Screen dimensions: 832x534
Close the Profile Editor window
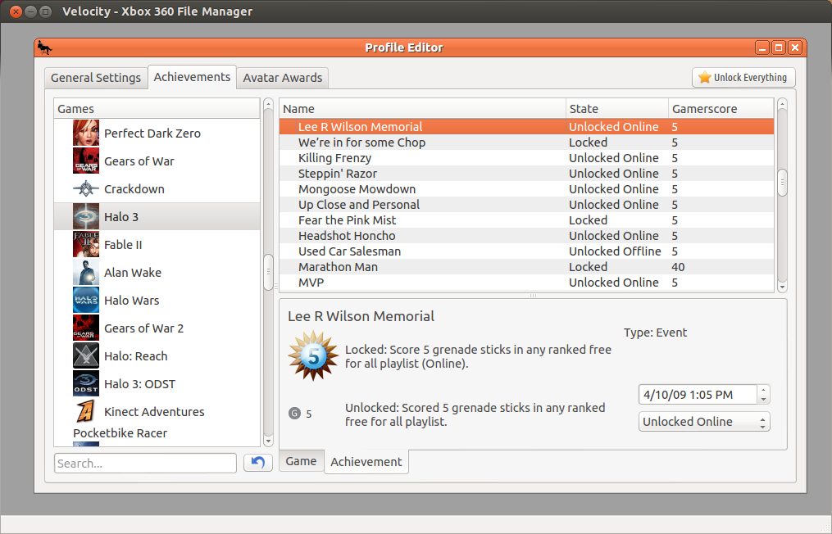point(795,48)
